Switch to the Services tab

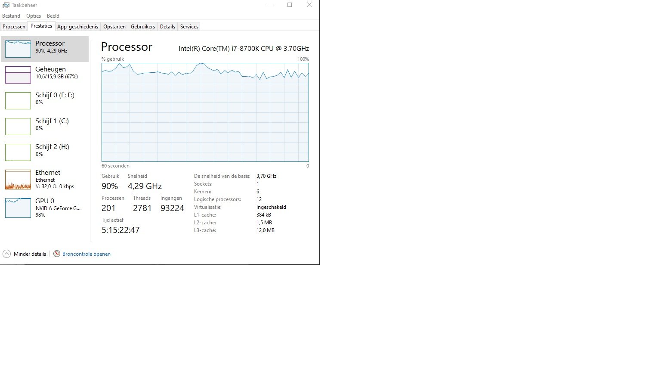tap(189, 27)
